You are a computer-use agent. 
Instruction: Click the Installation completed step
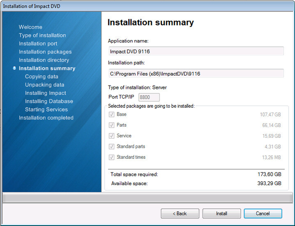click(46, 118)
